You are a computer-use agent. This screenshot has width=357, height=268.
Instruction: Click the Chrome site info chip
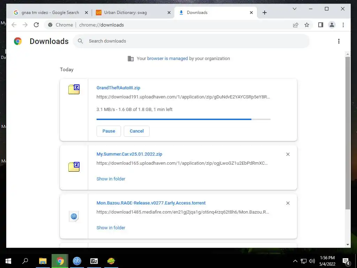[61, 25]
